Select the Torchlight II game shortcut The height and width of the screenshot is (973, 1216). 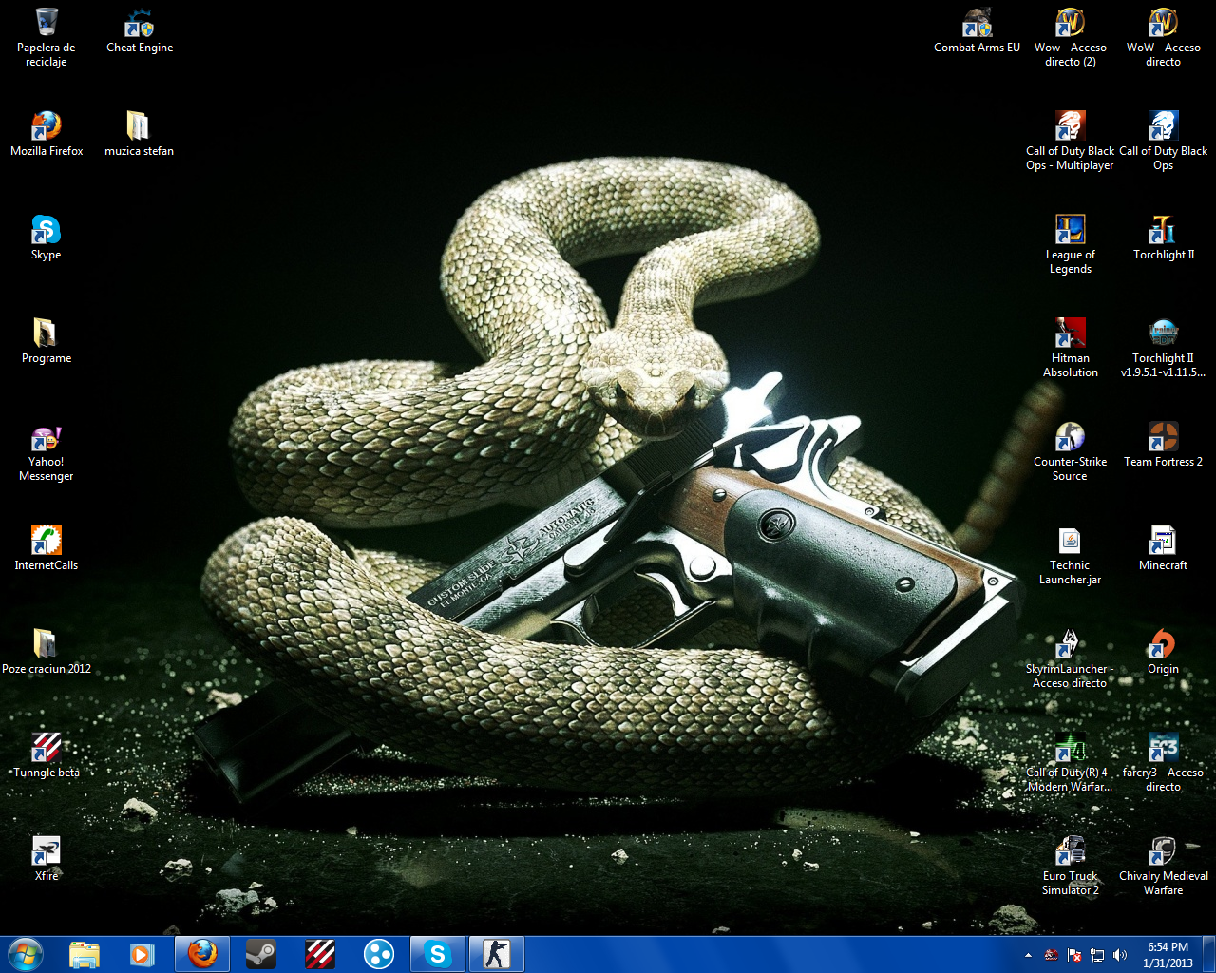tap(1163, 238)
